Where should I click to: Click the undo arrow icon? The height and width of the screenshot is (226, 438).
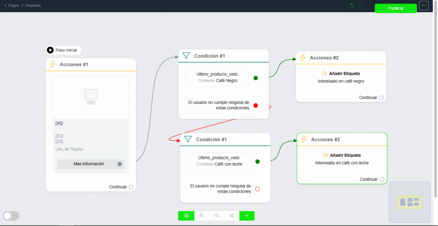click(352, 6)
